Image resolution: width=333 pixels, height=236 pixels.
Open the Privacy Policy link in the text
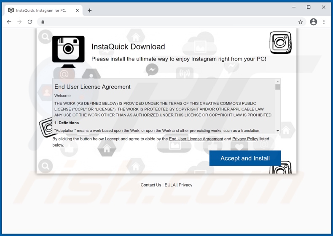pyautogui.click(x=245, y=139)
